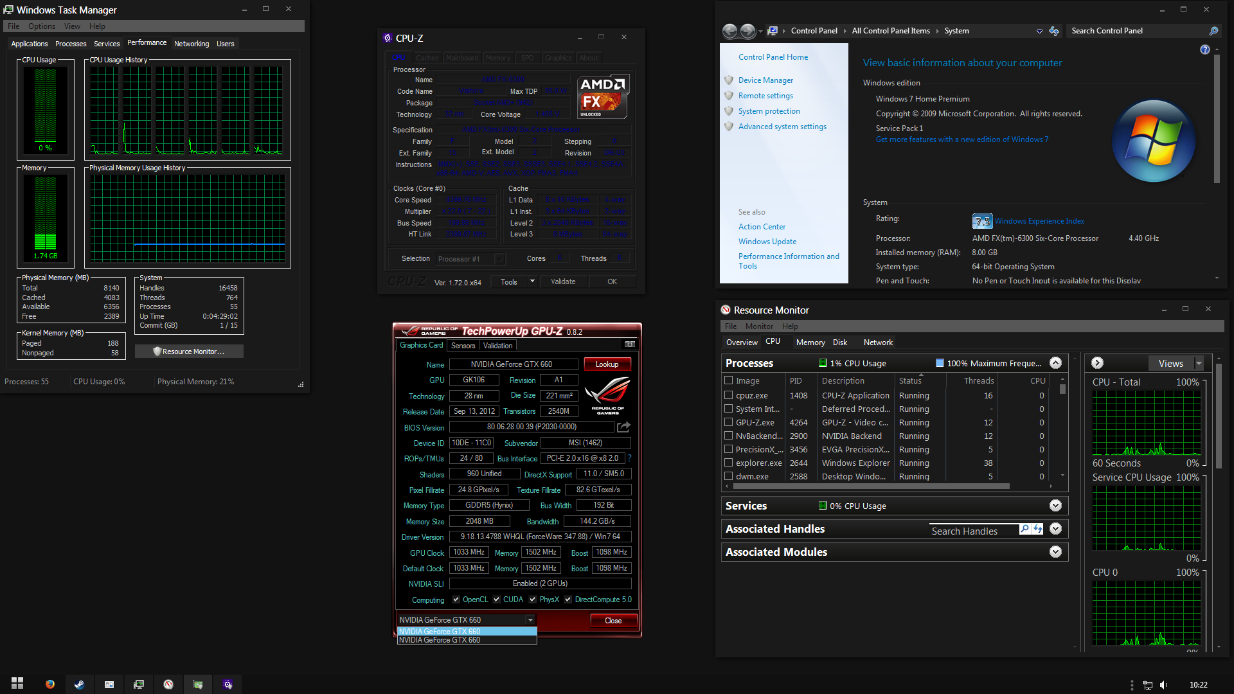Open Firefox from the taskbar

50,684
